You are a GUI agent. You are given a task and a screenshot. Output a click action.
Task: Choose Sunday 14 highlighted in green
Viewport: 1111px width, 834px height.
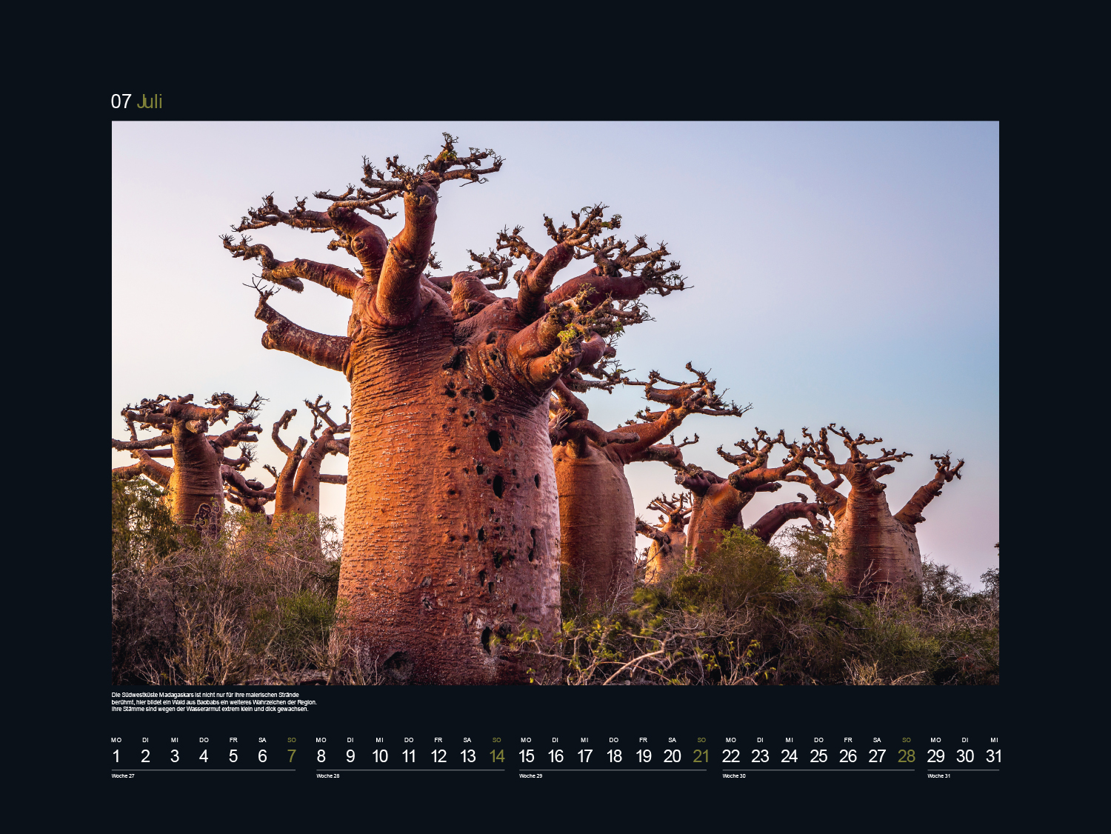(497, 756)
